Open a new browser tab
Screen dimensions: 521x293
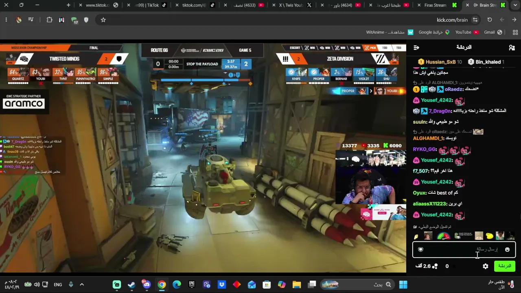68,5
